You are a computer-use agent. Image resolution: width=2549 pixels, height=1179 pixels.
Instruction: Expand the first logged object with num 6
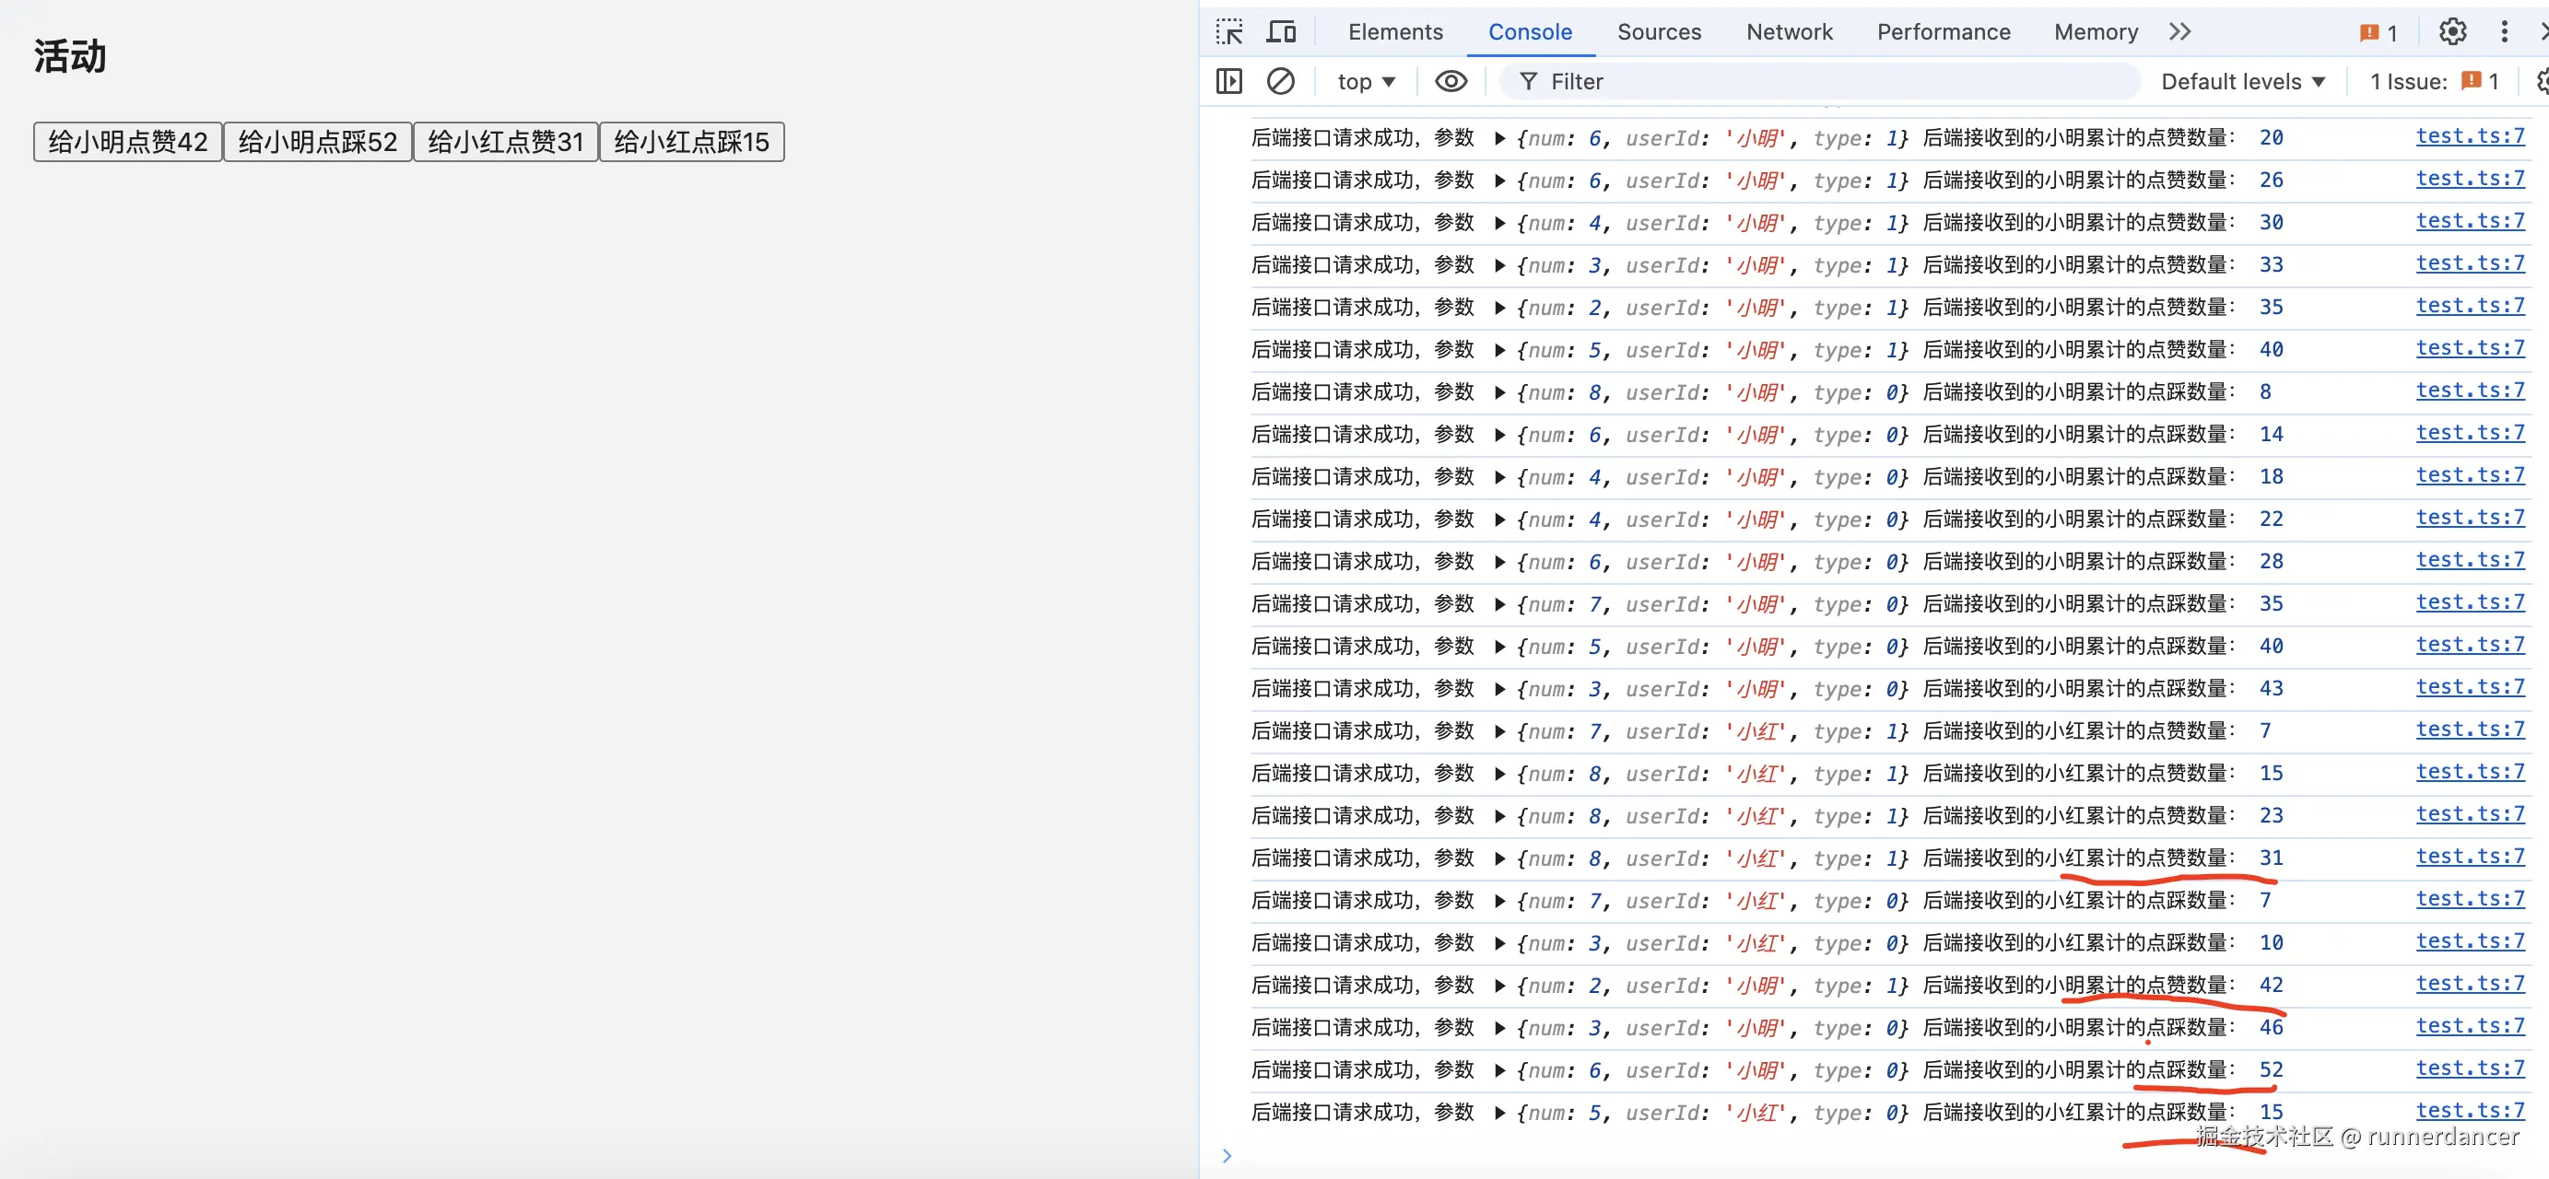pyautogui.click(x=1500, y=138)
